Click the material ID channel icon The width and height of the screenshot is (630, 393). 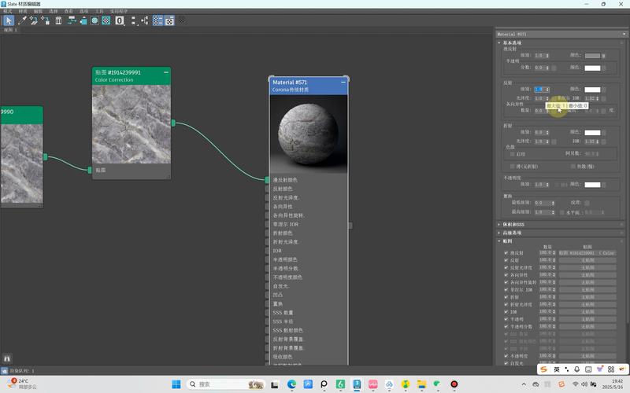(120, 20)
